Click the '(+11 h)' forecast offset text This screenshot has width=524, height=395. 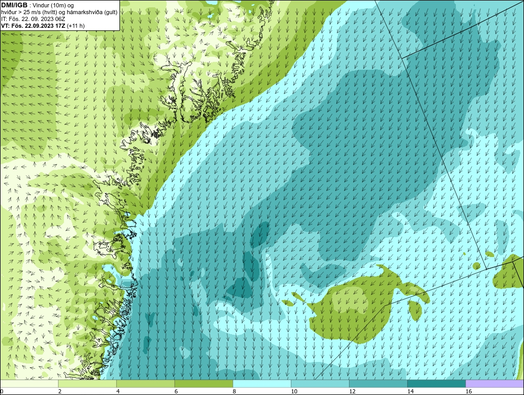[x=75, y=26]
